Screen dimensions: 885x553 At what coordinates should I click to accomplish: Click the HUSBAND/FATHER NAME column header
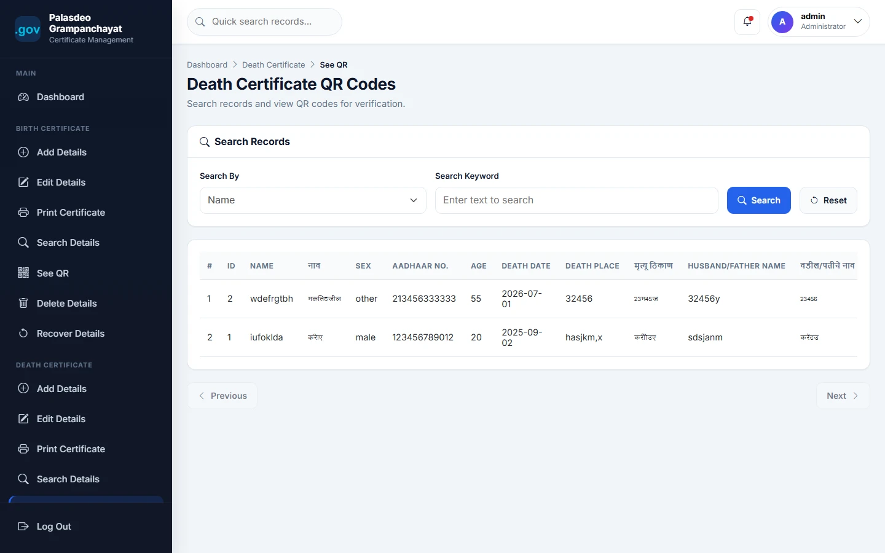point(736,266)
